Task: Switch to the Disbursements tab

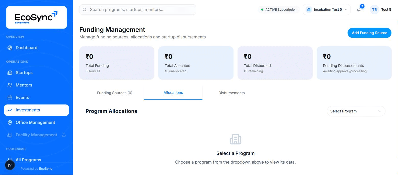Action: click(231, 93)
